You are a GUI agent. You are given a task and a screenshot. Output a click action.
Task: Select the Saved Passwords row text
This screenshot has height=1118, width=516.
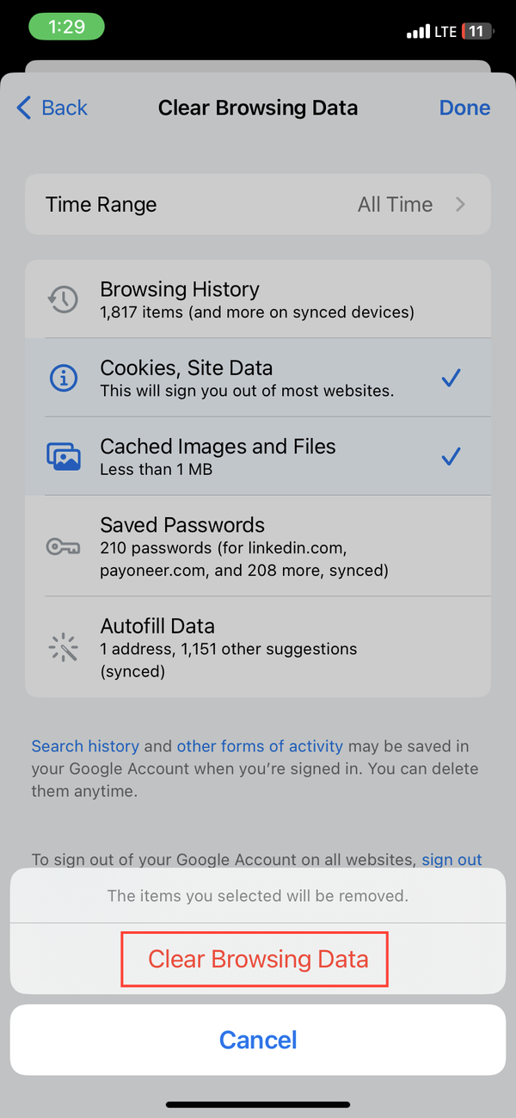pos(244,546)
